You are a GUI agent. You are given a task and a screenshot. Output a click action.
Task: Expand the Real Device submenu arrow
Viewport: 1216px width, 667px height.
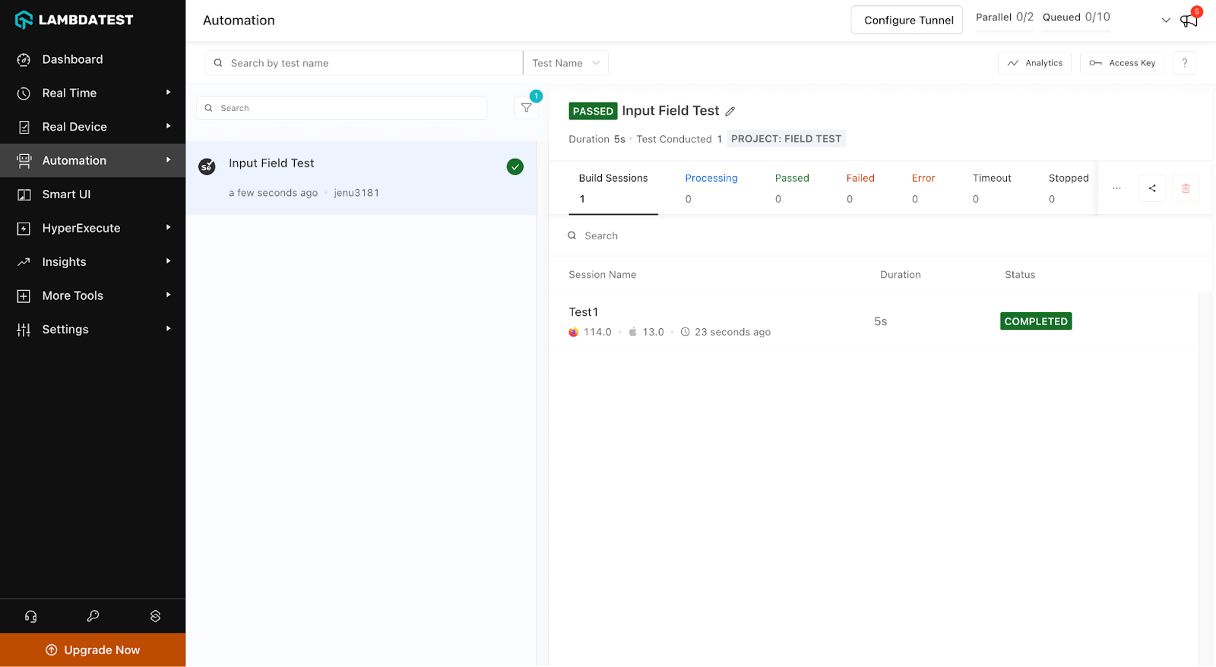pos(168,126)
